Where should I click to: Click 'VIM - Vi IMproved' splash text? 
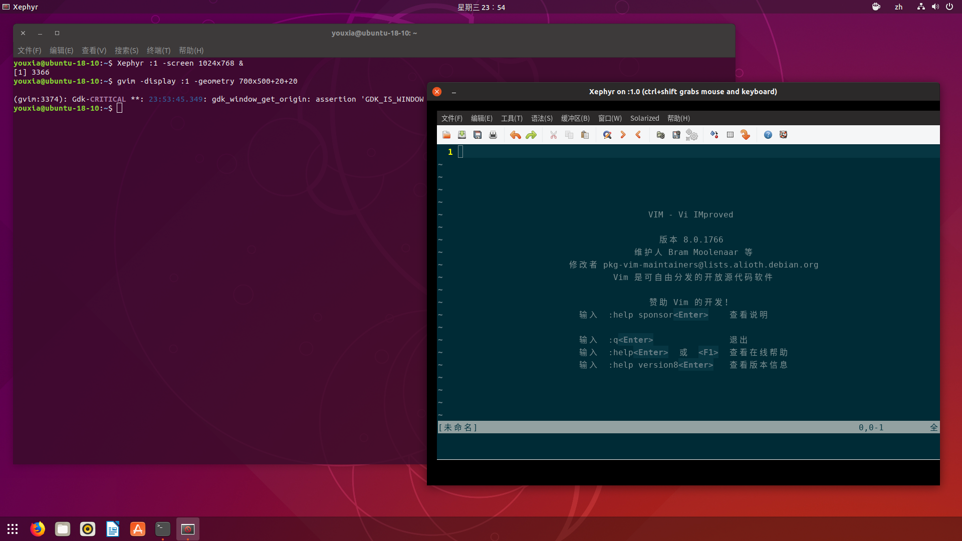click(x=690, y=214)
